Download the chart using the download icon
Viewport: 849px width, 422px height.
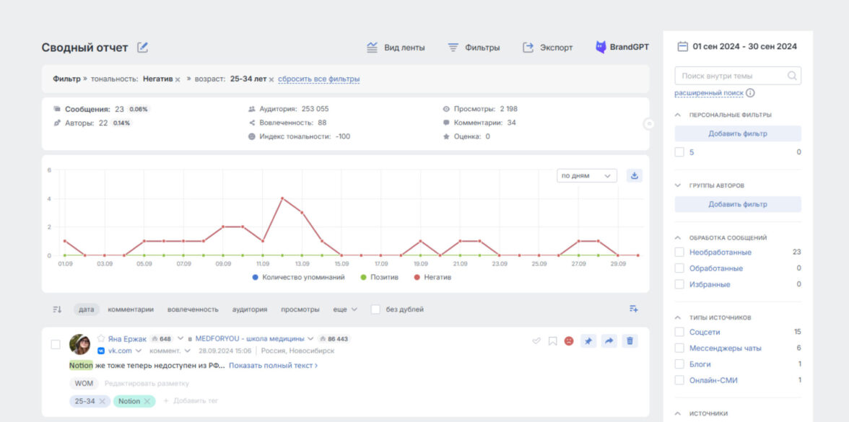click(634, 175)
